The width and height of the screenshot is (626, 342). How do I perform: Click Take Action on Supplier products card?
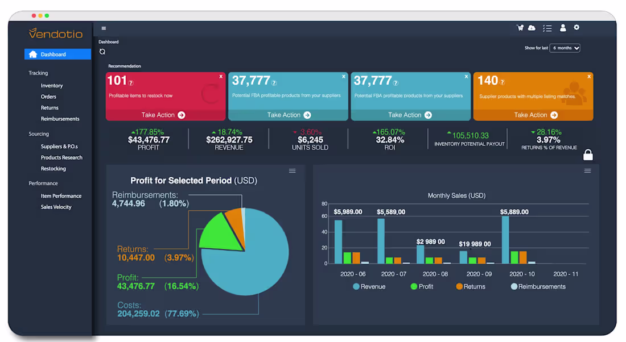pyautogui.click(x=533, y=115)
